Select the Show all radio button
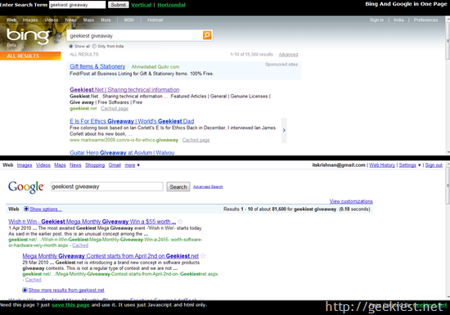 tap(71, 46)
